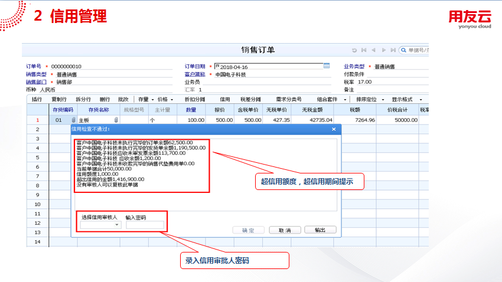Click the 存货名称 column header
The height and width of the screenshot is (282, 502).
[99, 110]
